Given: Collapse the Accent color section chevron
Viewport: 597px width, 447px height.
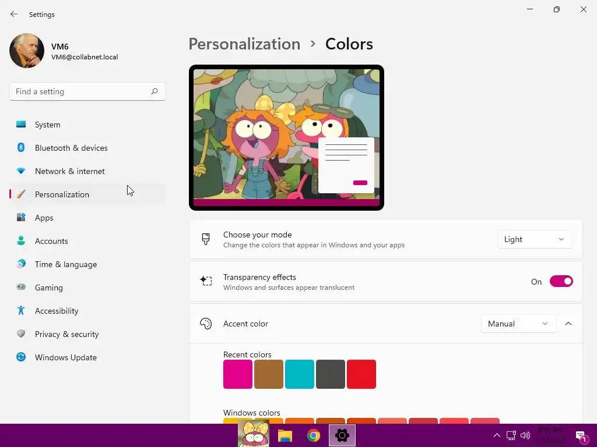Looking at the screenshot, I should tap(568, 324).
